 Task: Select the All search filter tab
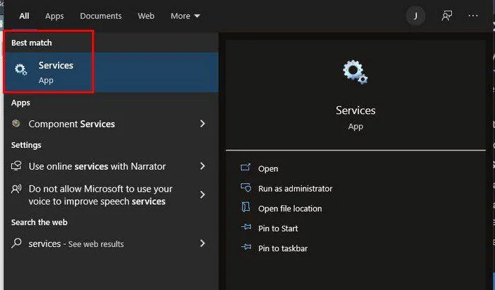[x=24, y=16]
